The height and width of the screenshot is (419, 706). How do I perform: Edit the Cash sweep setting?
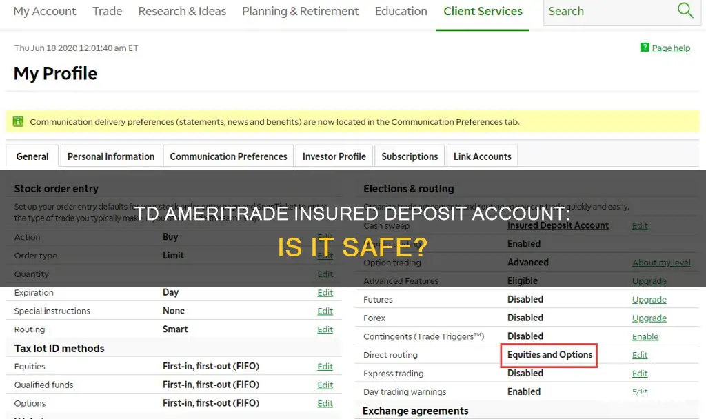tap(640, 225)
